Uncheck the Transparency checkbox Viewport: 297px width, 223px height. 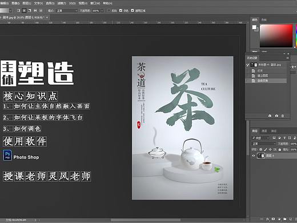133,11
